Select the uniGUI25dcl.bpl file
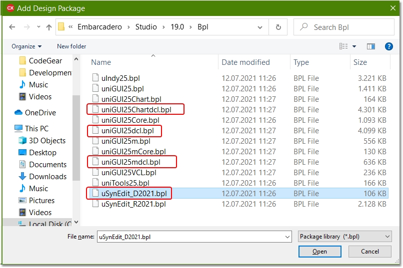Viewport: 403px width, 268px height. coord(127,131)
